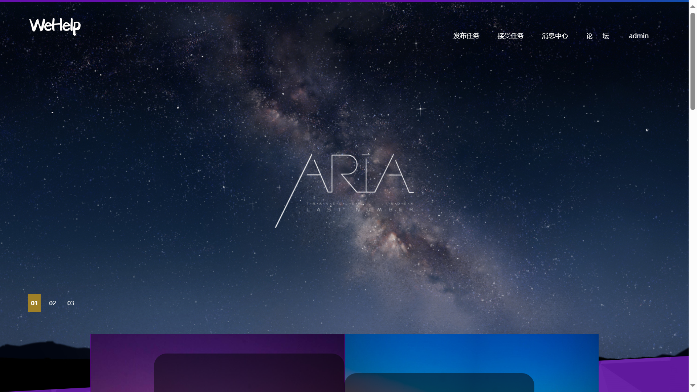697x392 pixels.
Task: Select the dark rounded panel in blue card
Action: pyautogui.click(x=439, y=383)
